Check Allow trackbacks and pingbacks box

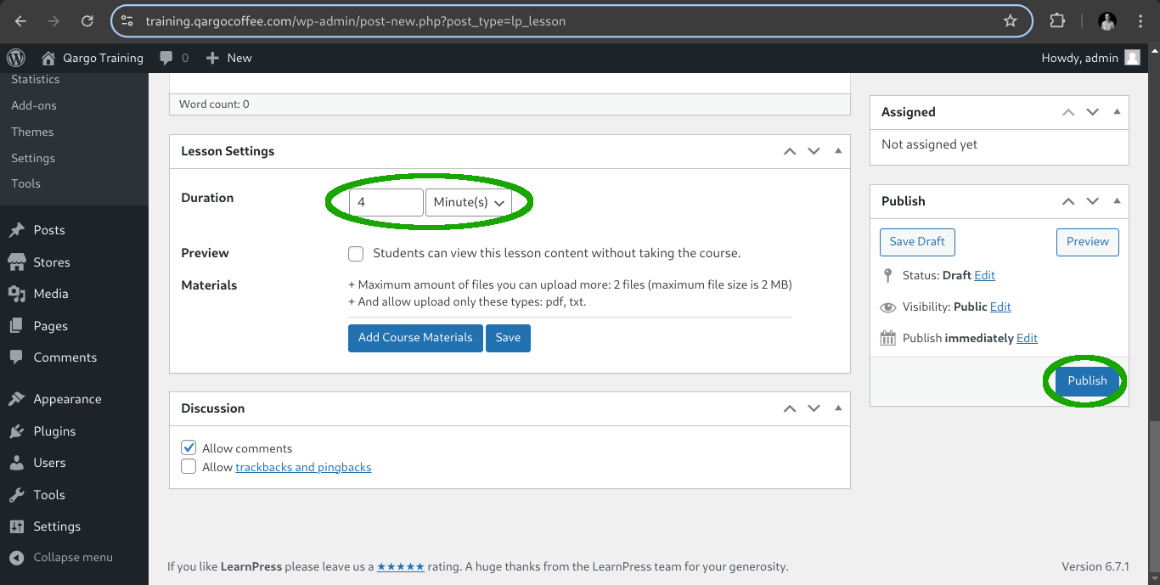(189, 467)
